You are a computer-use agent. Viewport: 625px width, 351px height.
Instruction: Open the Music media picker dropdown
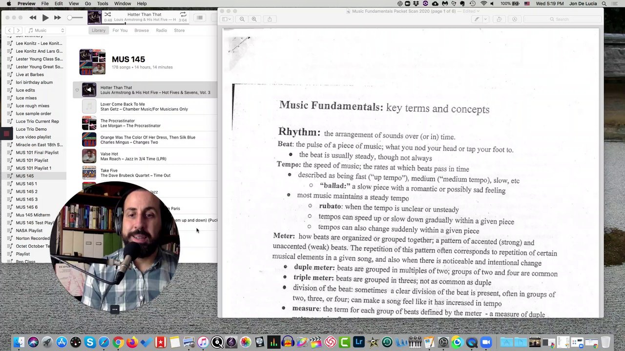point(46,30)
